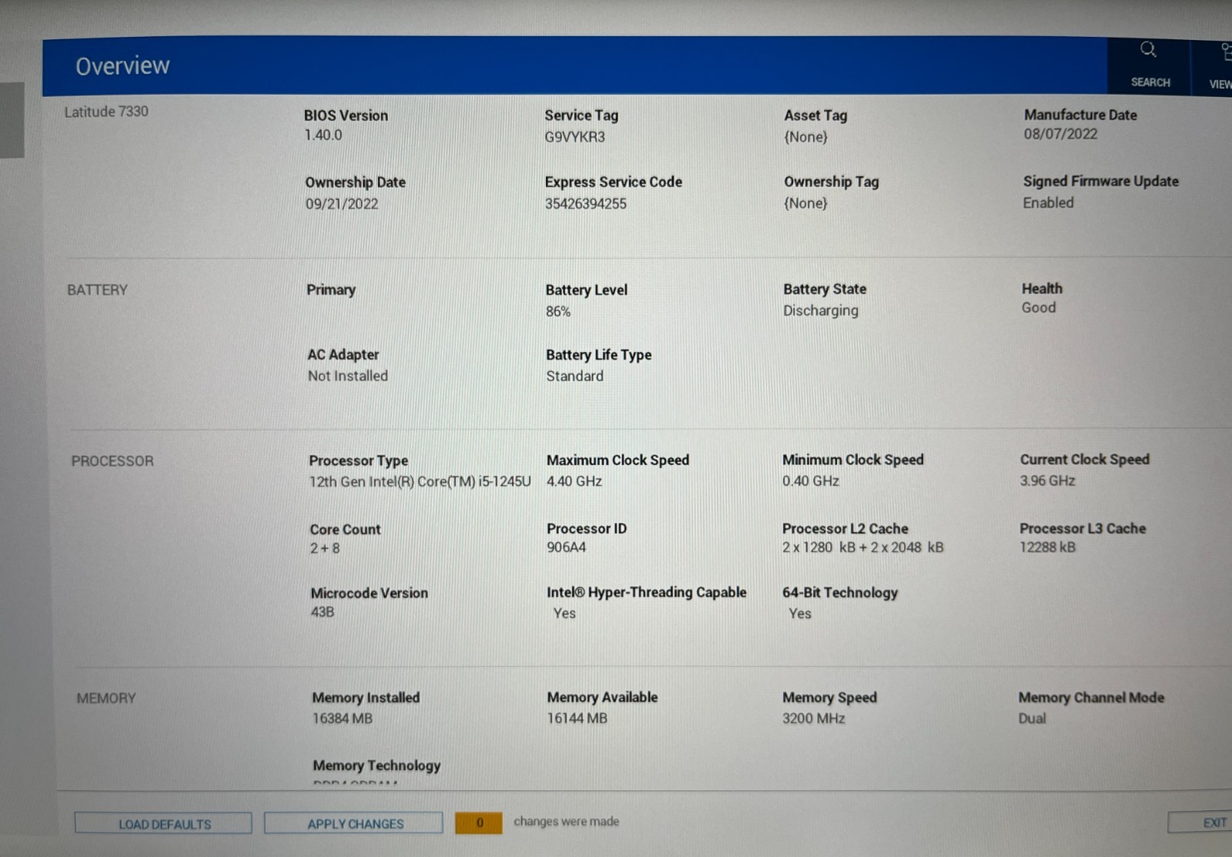This screenshot has width=1232, height=857.
Task: Click the Core Count value 2 + 8
Action: [324, 548]
